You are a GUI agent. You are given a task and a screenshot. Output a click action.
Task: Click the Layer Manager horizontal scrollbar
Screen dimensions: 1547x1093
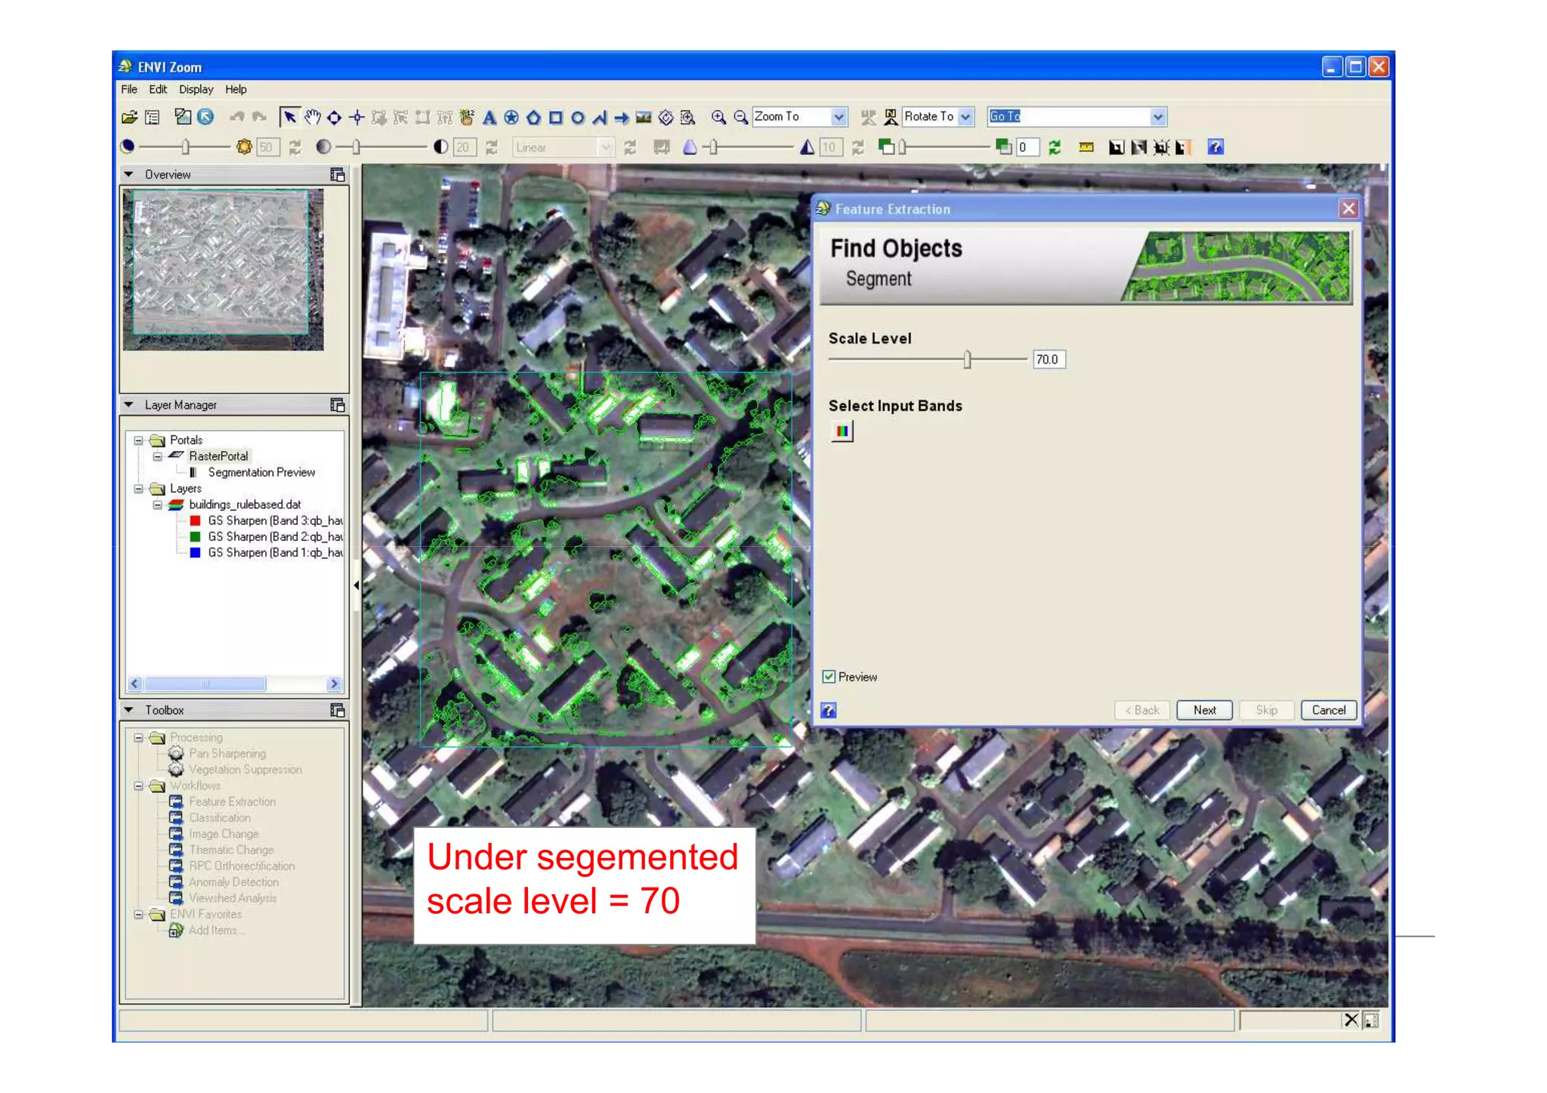(234, 684)
